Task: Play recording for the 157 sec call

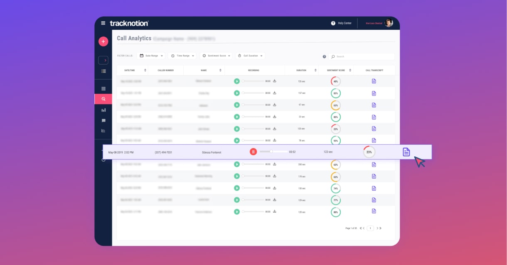Action: (x=237, y=93)
